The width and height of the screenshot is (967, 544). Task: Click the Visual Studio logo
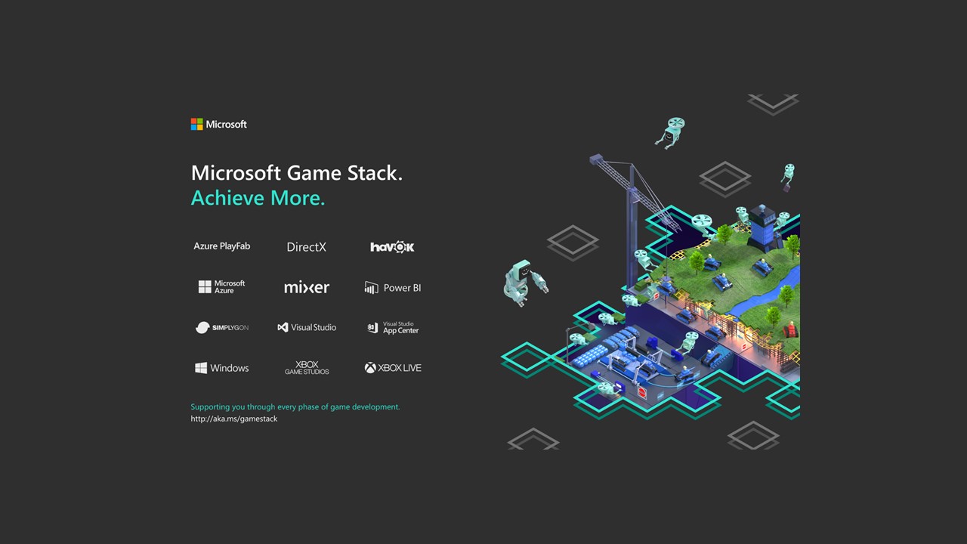[x=307, y=327]
